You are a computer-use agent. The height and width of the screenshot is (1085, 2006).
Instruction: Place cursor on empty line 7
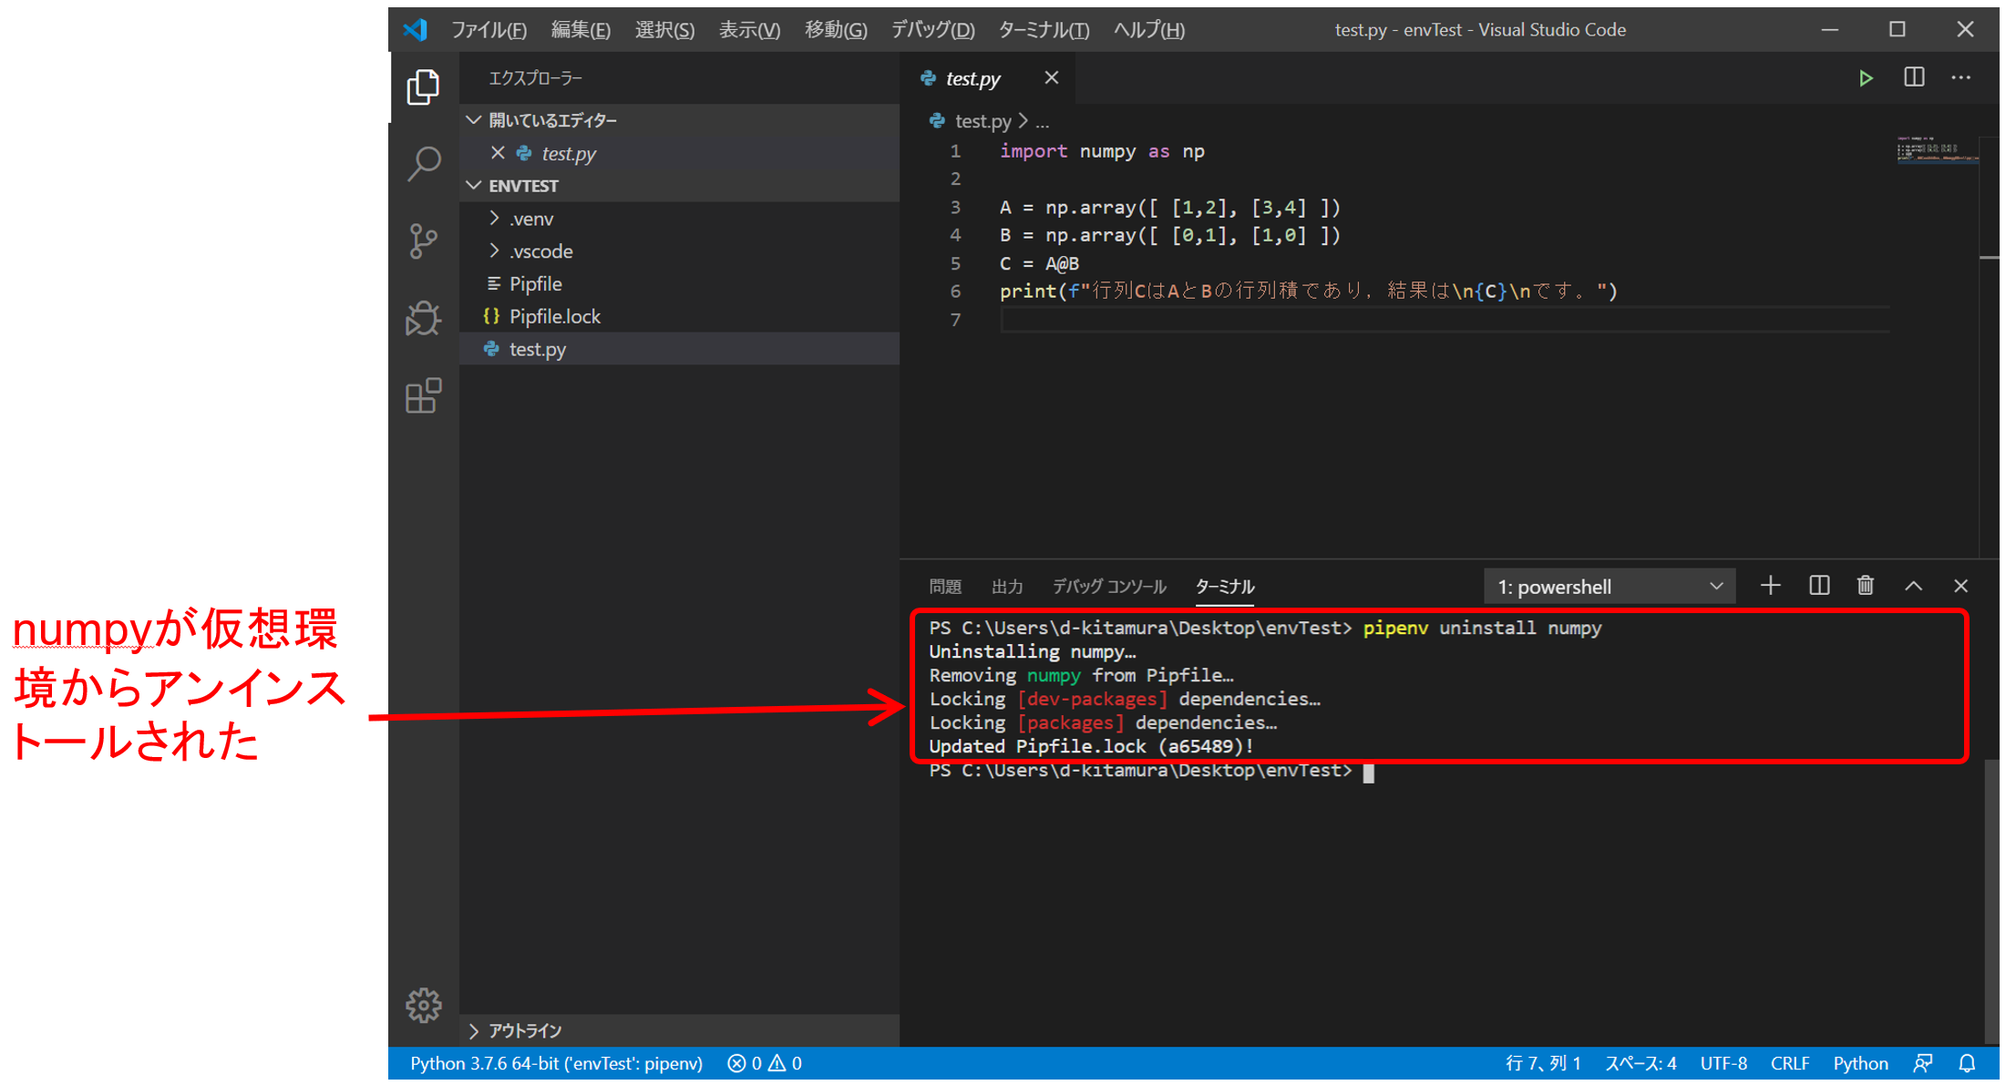[x=1445, y=320]
